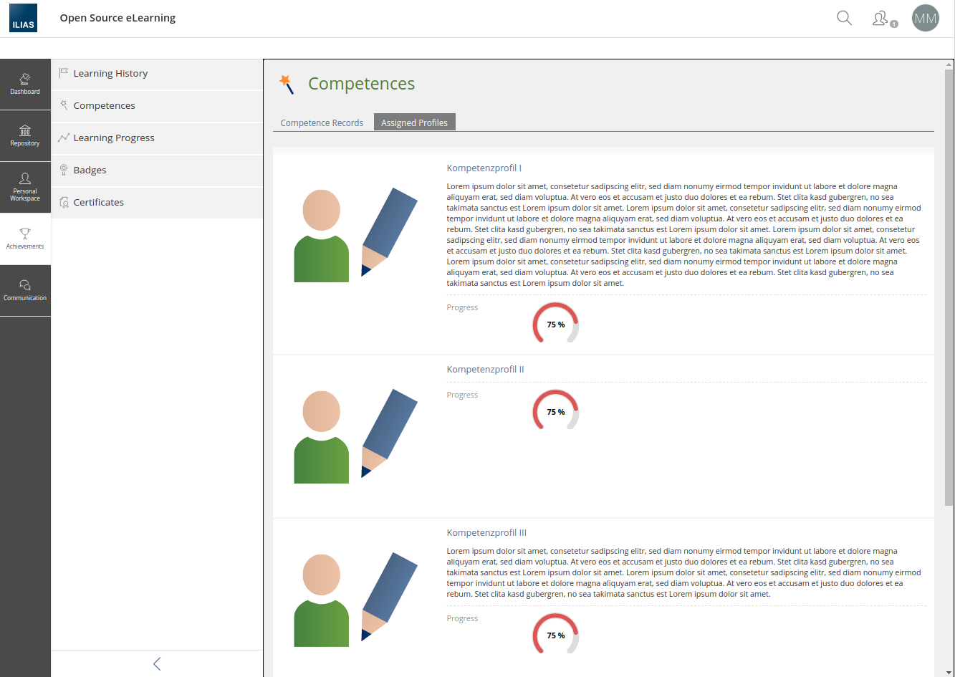Open Learning History from the submenu
955x677 pixels.
pyautogui.click(x=110, y=74)
